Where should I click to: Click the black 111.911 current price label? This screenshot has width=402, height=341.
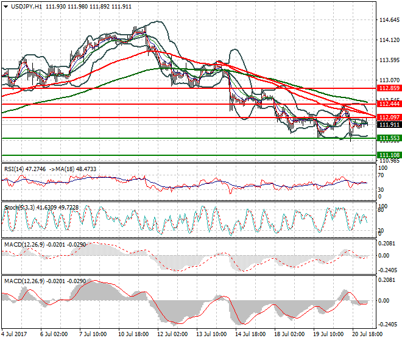(389, 125)
